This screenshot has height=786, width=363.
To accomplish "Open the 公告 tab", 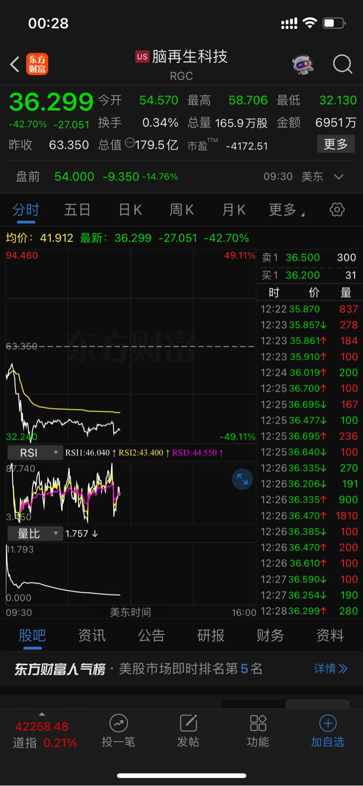I will pyautogui.click(x=151, y=635).
